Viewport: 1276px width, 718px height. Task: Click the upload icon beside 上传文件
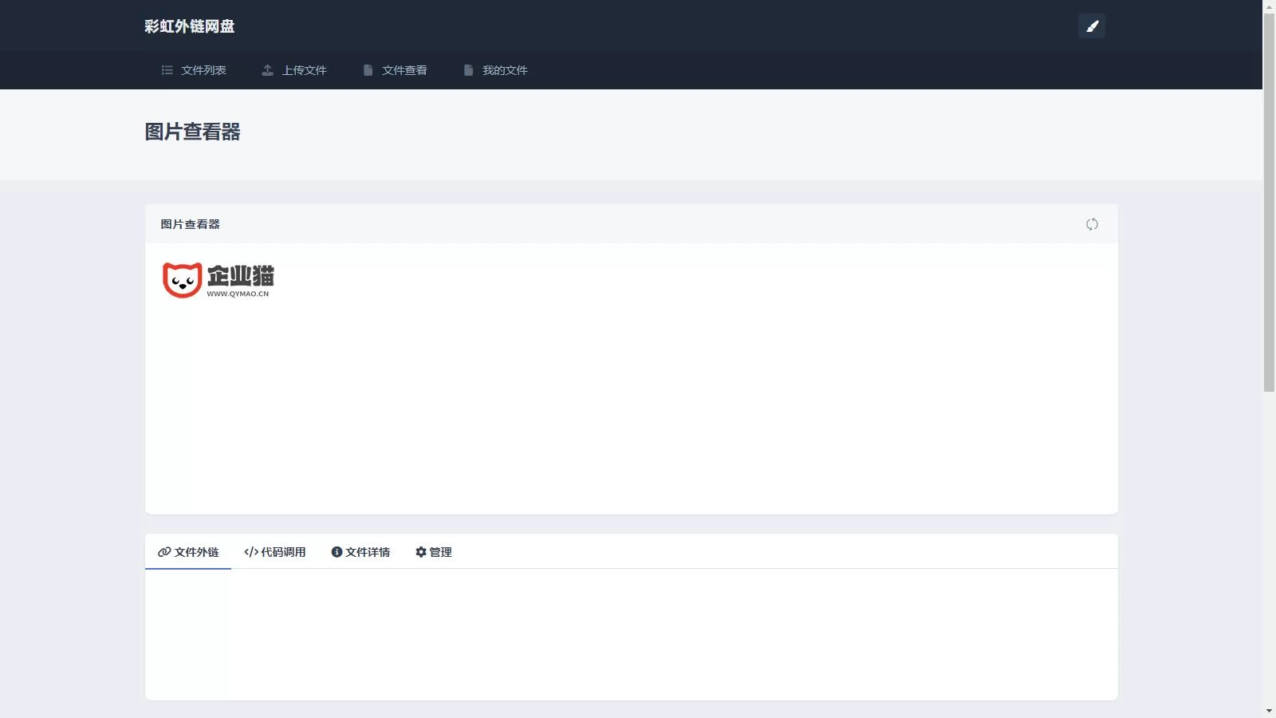point(268,70)
